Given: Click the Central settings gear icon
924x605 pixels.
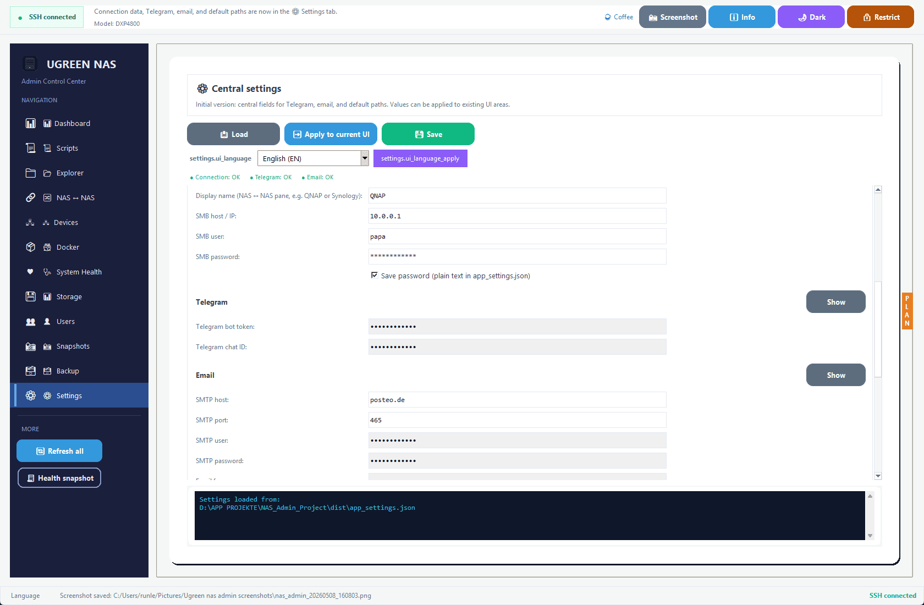Looking at the screenshot, I should tap(202, 89).
